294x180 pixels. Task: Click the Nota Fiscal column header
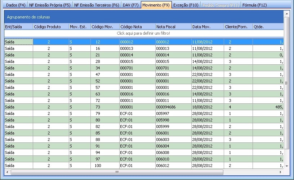pyautogui.click(x=173, y=27)
